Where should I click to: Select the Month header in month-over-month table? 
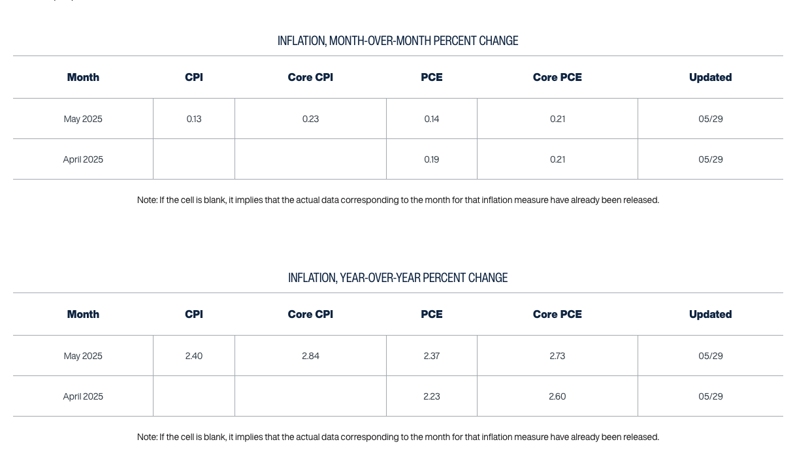83,77
